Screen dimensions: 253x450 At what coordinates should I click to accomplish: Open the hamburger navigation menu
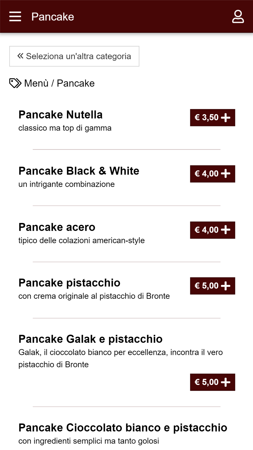[15, 16]
